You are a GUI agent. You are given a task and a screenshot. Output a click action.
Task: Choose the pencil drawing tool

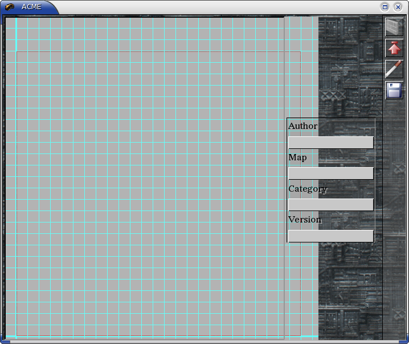394,69
